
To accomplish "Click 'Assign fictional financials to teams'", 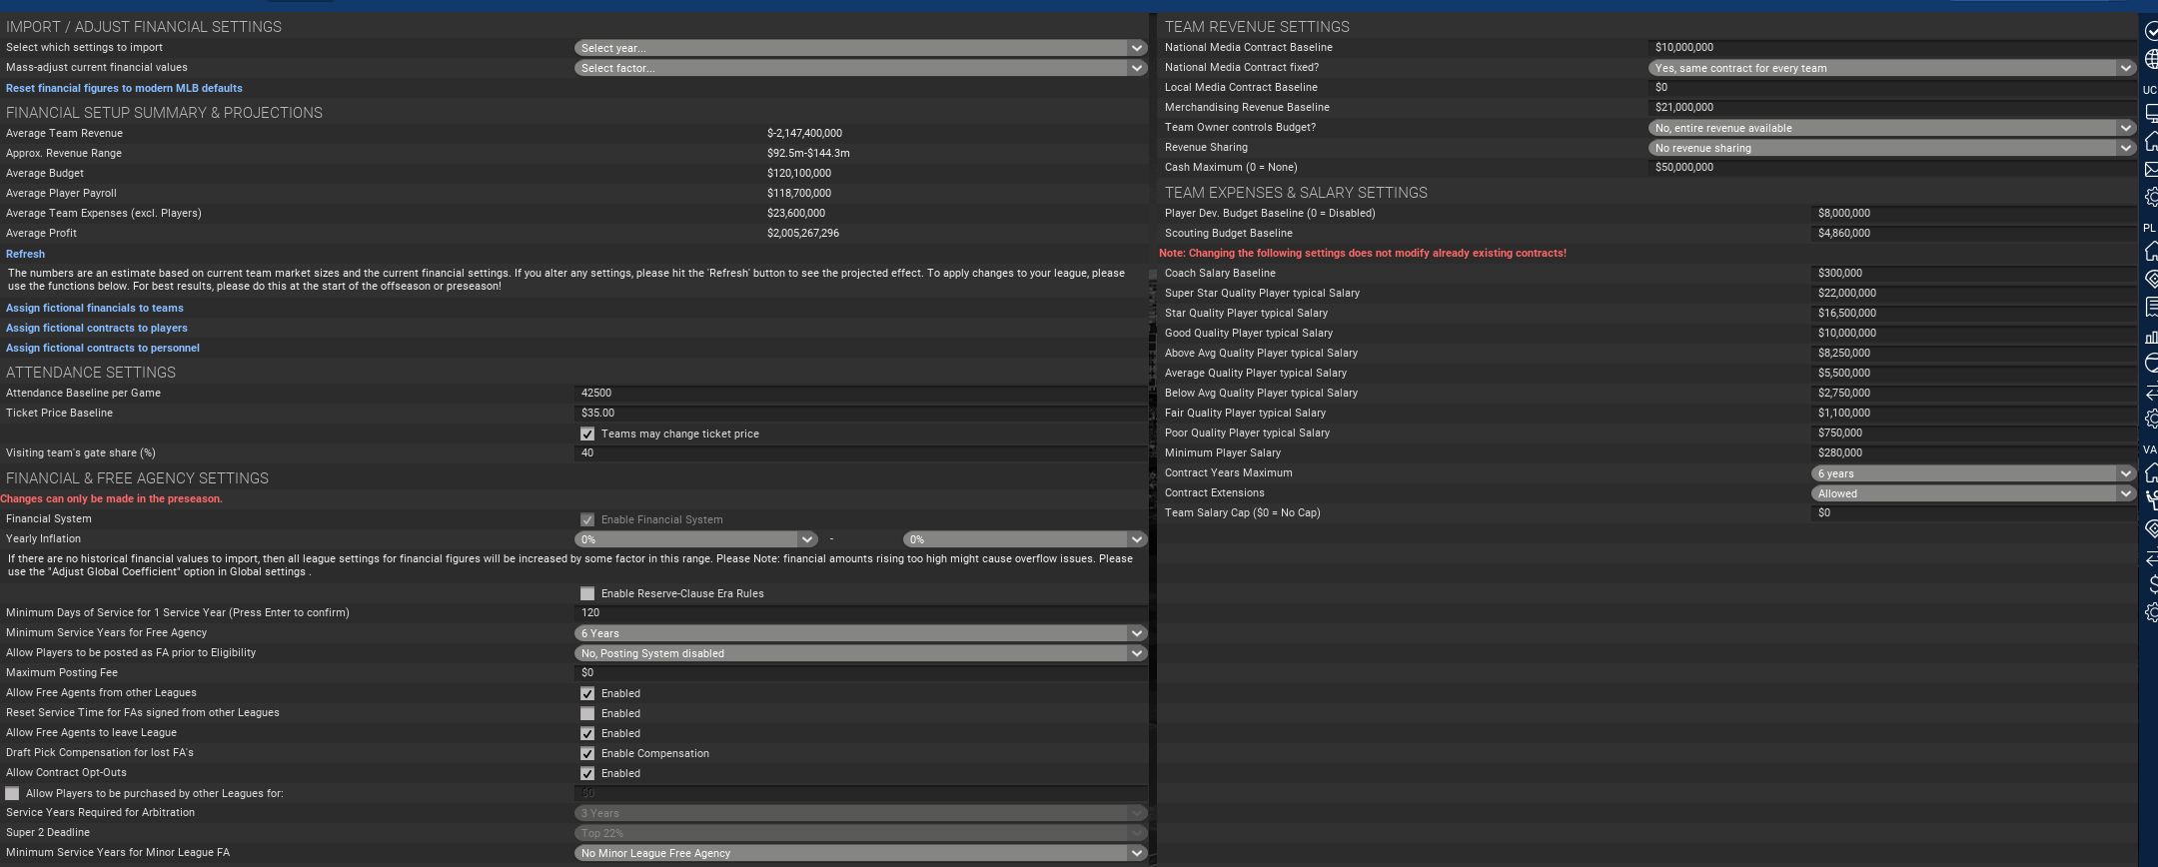I will [x=95, y=308].
